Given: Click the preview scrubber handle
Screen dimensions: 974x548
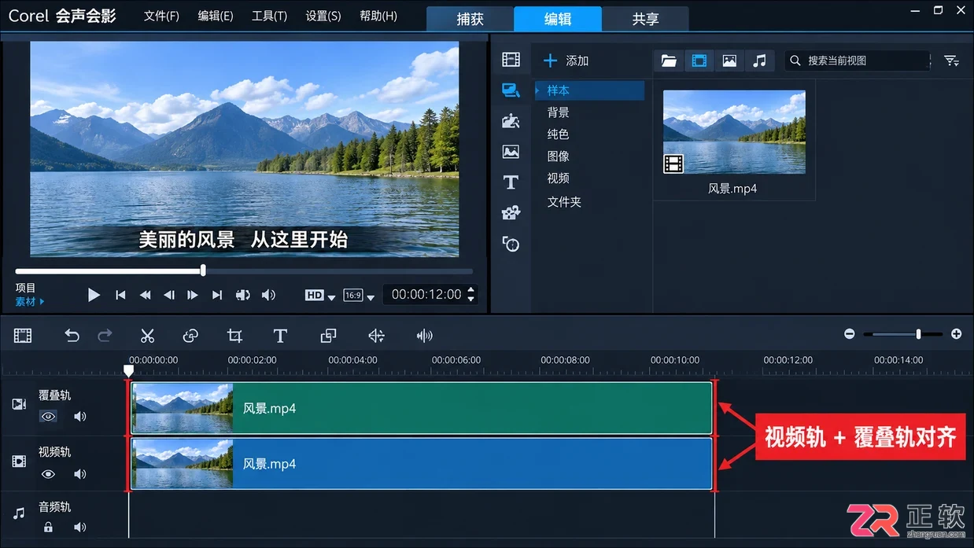Looking at the screenshot, I should pos(203,270).
